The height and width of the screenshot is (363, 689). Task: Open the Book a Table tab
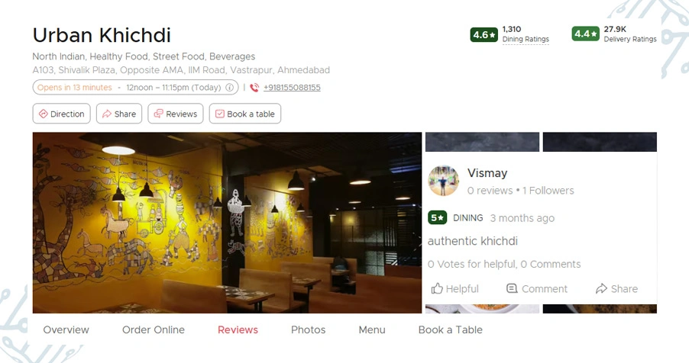tap(451, 329)
